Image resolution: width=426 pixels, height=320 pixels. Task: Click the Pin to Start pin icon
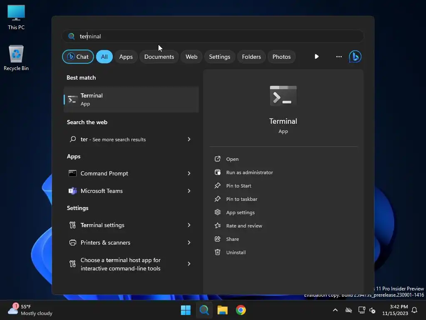(x=217, y=185)
